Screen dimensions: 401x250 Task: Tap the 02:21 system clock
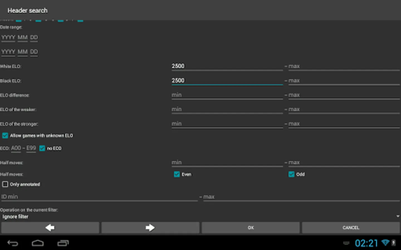click(366, 243)
